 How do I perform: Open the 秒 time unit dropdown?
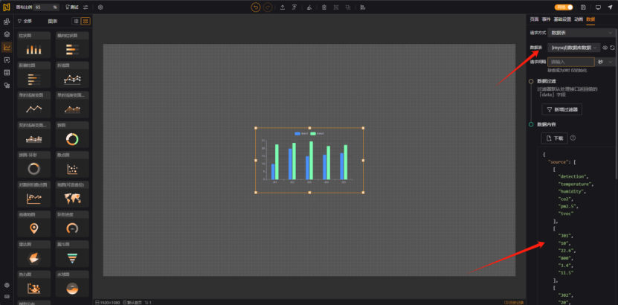click(606, 62)
